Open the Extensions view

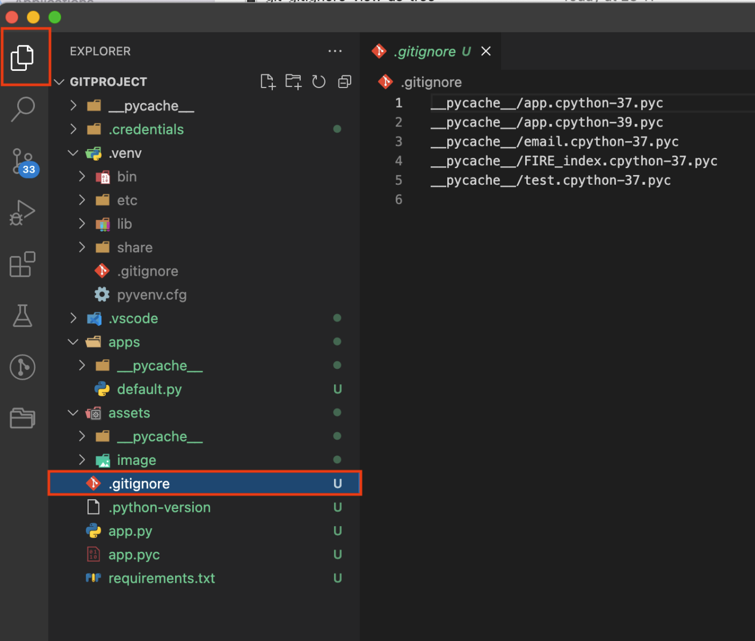tap(22, 264)
